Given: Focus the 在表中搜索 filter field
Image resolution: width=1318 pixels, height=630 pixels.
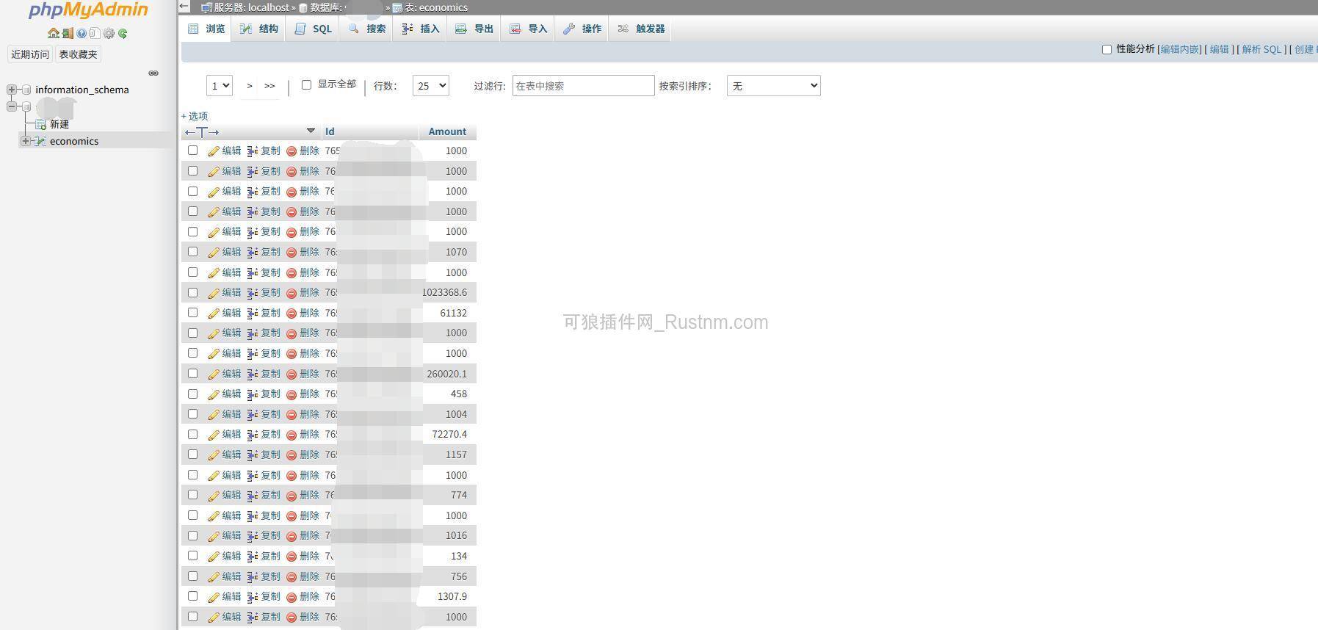Looking at the screenshot, I should point(583,86).
